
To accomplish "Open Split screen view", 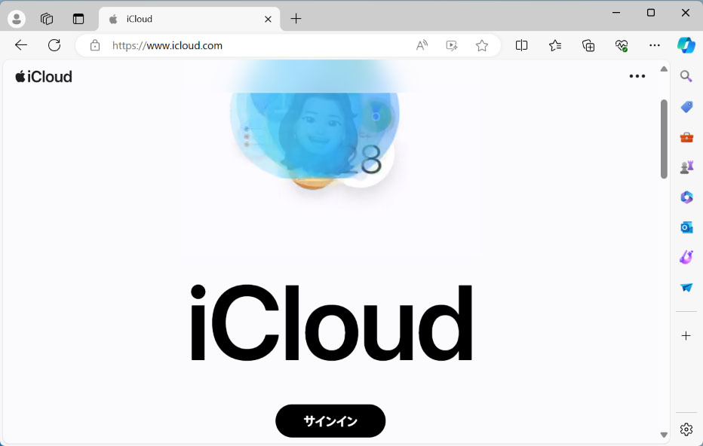I will coord(521,45).
